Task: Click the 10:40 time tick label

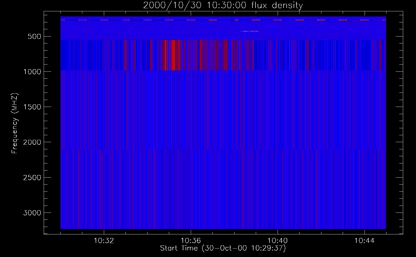Action: pyautogui.click(x=278, y=241)
